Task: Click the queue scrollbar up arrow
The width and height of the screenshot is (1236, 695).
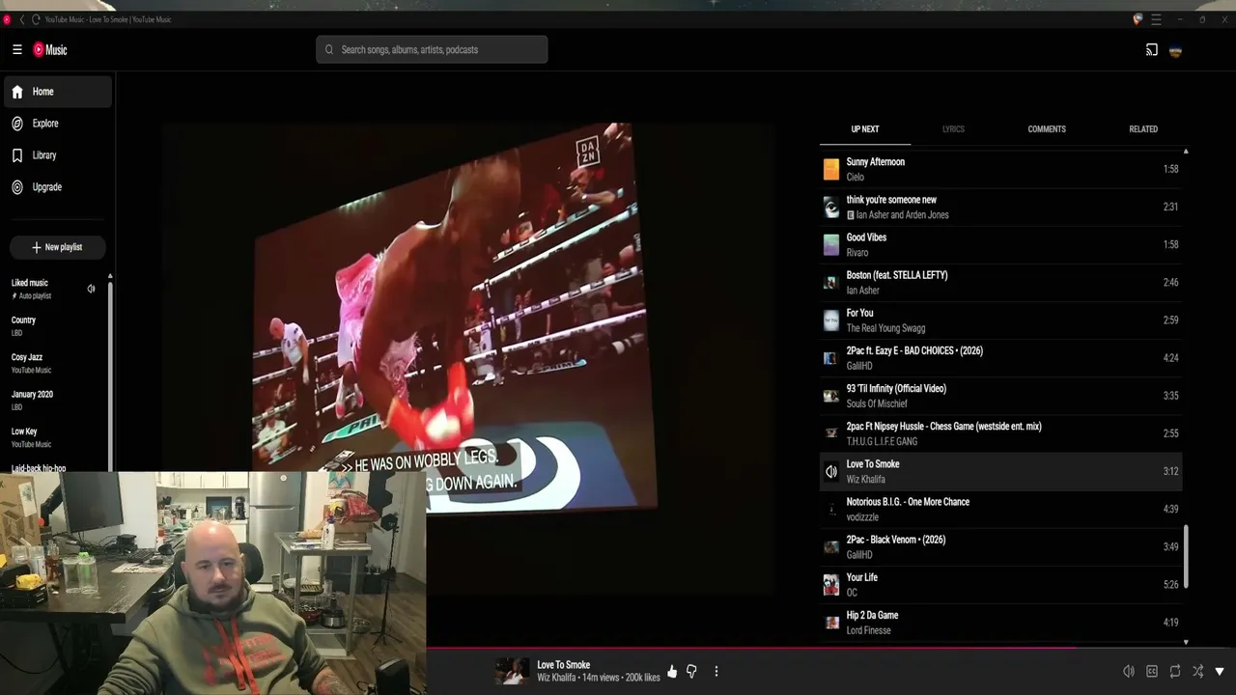Action: (1186, 152)
